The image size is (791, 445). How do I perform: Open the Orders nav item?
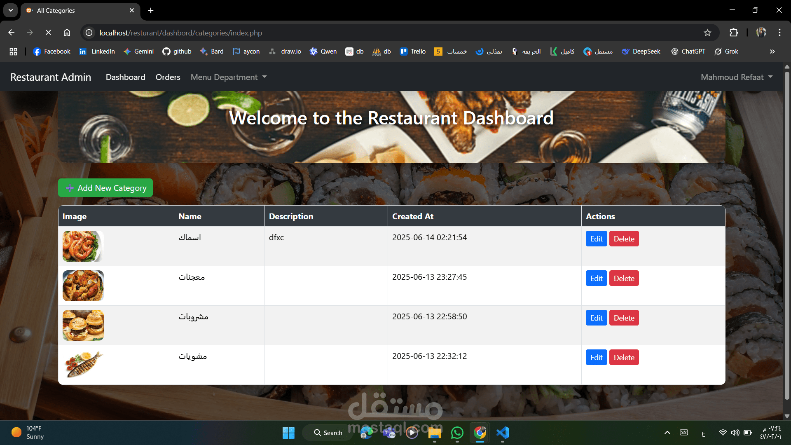168,77
